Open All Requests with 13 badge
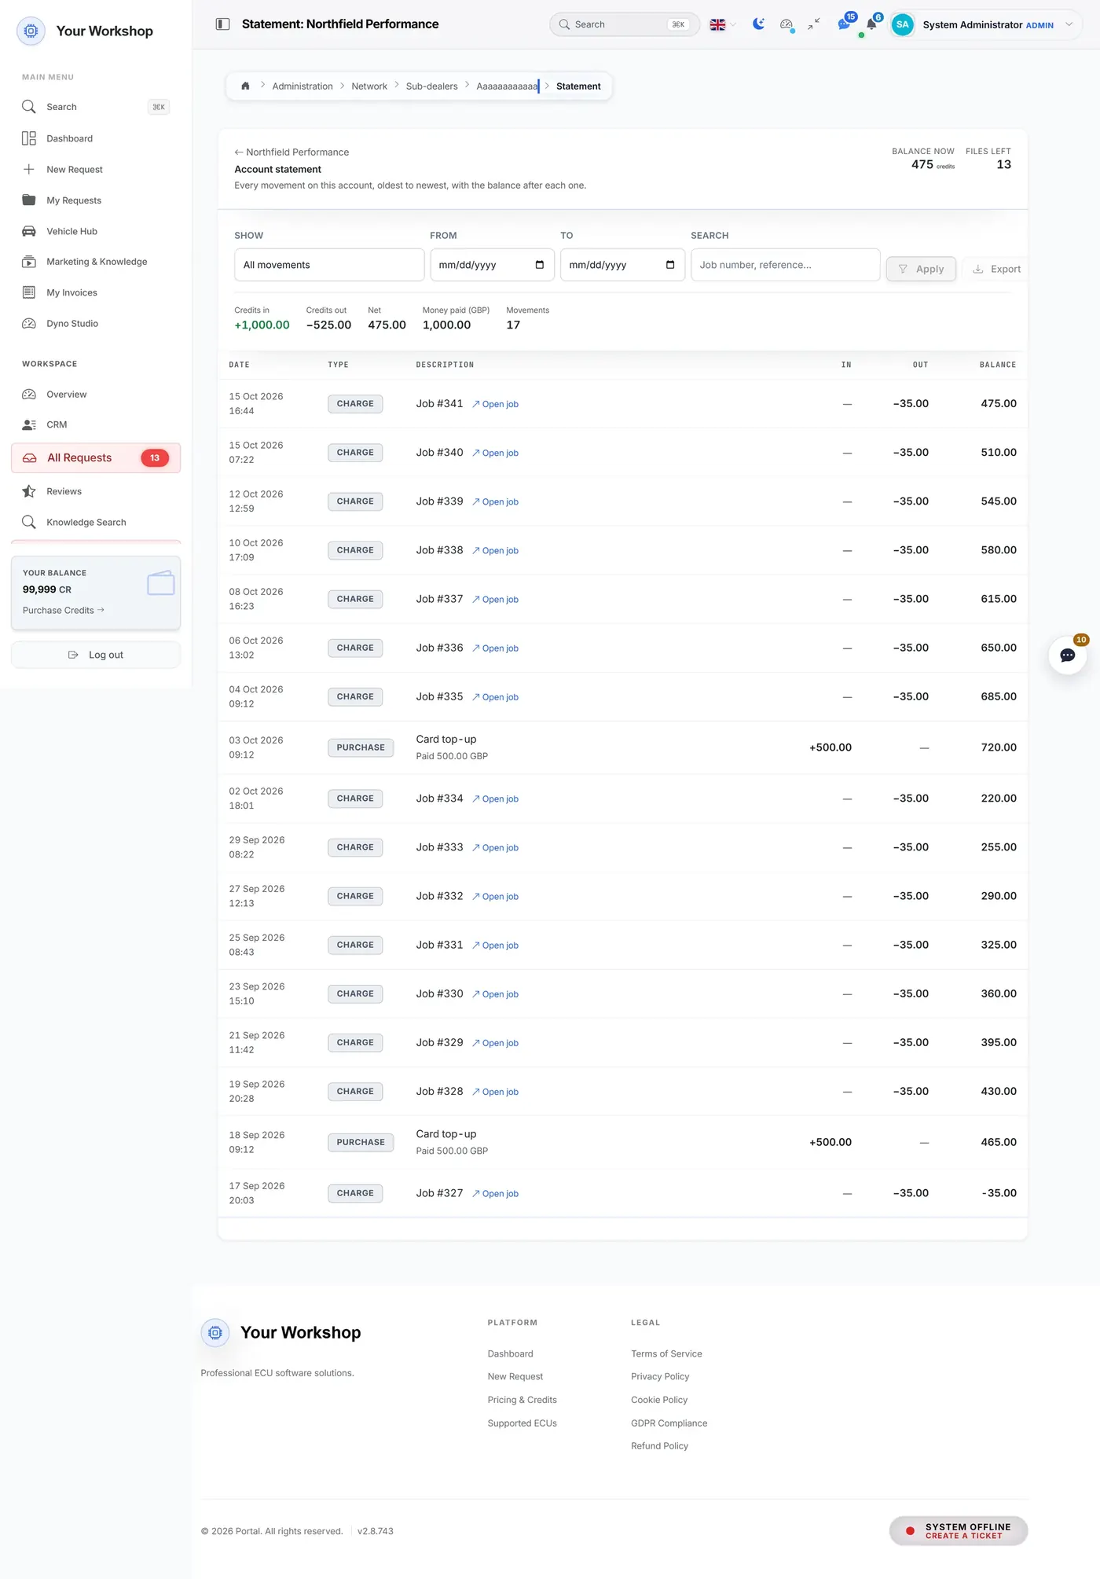 (96, 458)
